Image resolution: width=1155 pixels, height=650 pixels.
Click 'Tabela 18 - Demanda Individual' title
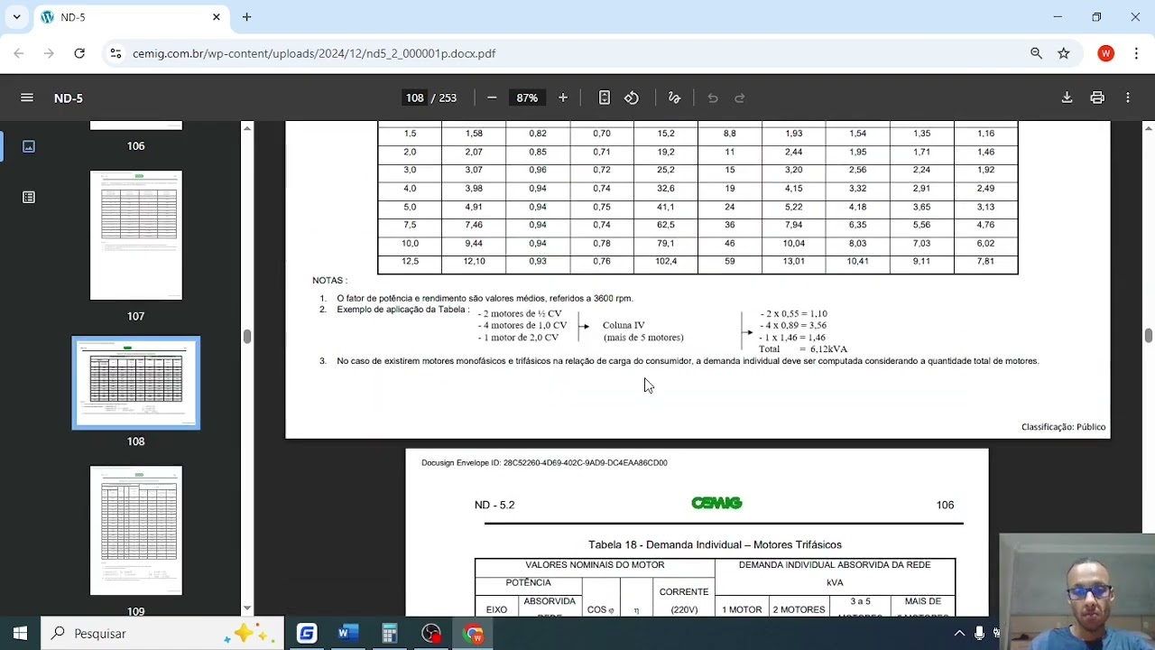[715, 545]
